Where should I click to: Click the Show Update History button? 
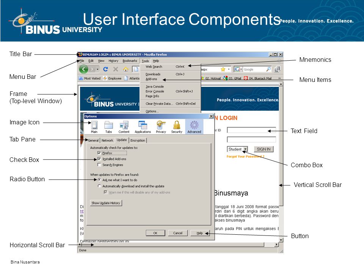click(x=106, y=203)
